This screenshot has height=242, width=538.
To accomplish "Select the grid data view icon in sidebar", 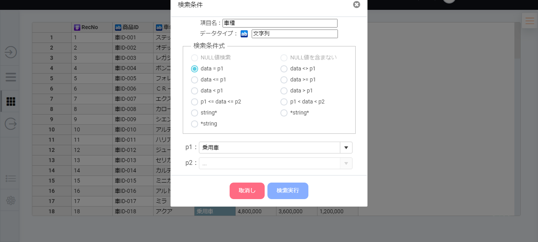I will click(x=10, y=101).
